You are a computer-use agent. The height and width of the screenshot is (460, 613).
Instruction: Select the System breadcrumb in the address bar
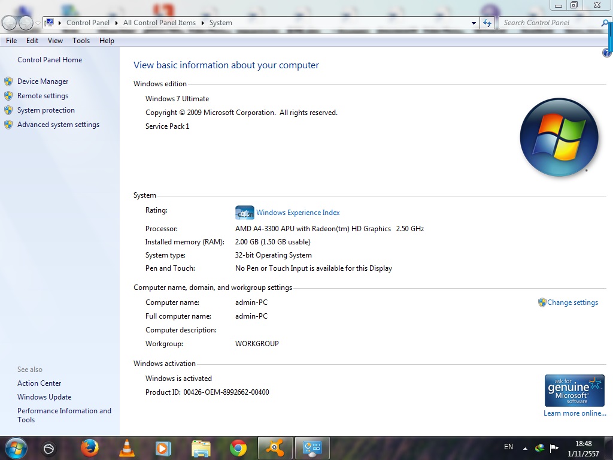220,23
